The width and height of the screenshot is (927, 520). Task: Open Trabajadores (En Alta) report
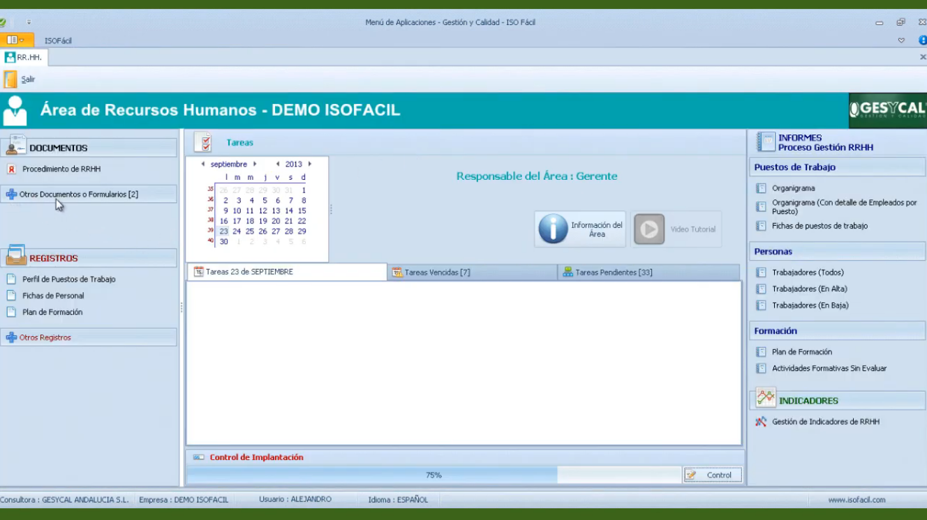(810, 289)
